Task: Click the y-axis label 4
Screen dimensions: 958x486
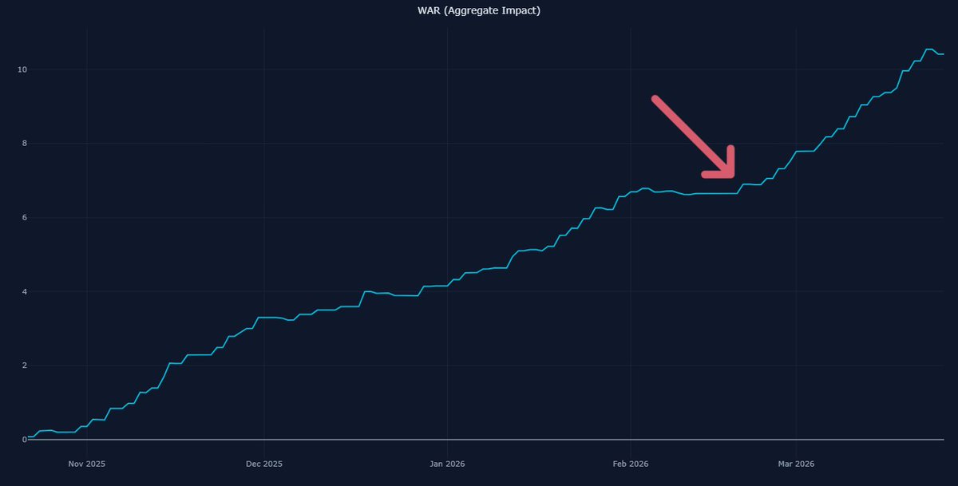Action: (24, 291)
